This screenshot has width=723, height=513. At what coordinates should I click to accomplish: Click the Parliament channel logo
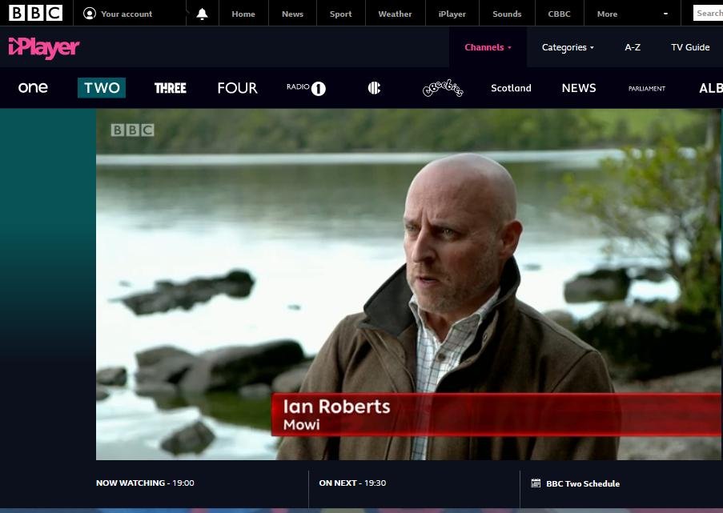click(x=646, y=88)
